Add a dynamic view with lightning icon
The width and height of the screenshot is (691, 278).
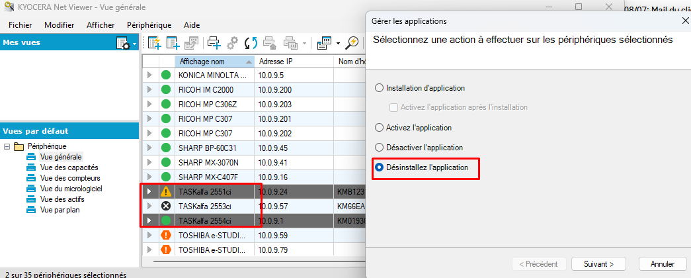[x=154, y=43]
